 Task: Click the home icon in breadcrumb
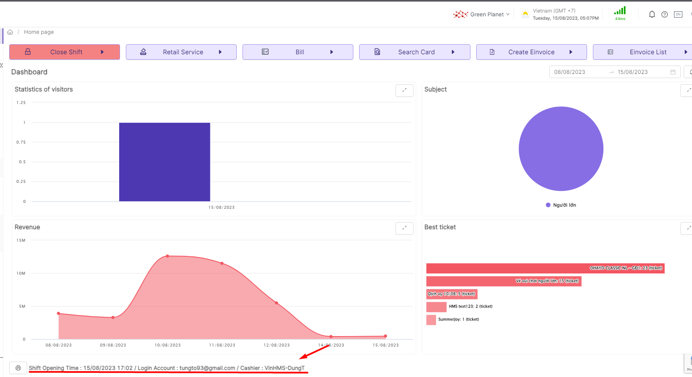coord(10,32)
